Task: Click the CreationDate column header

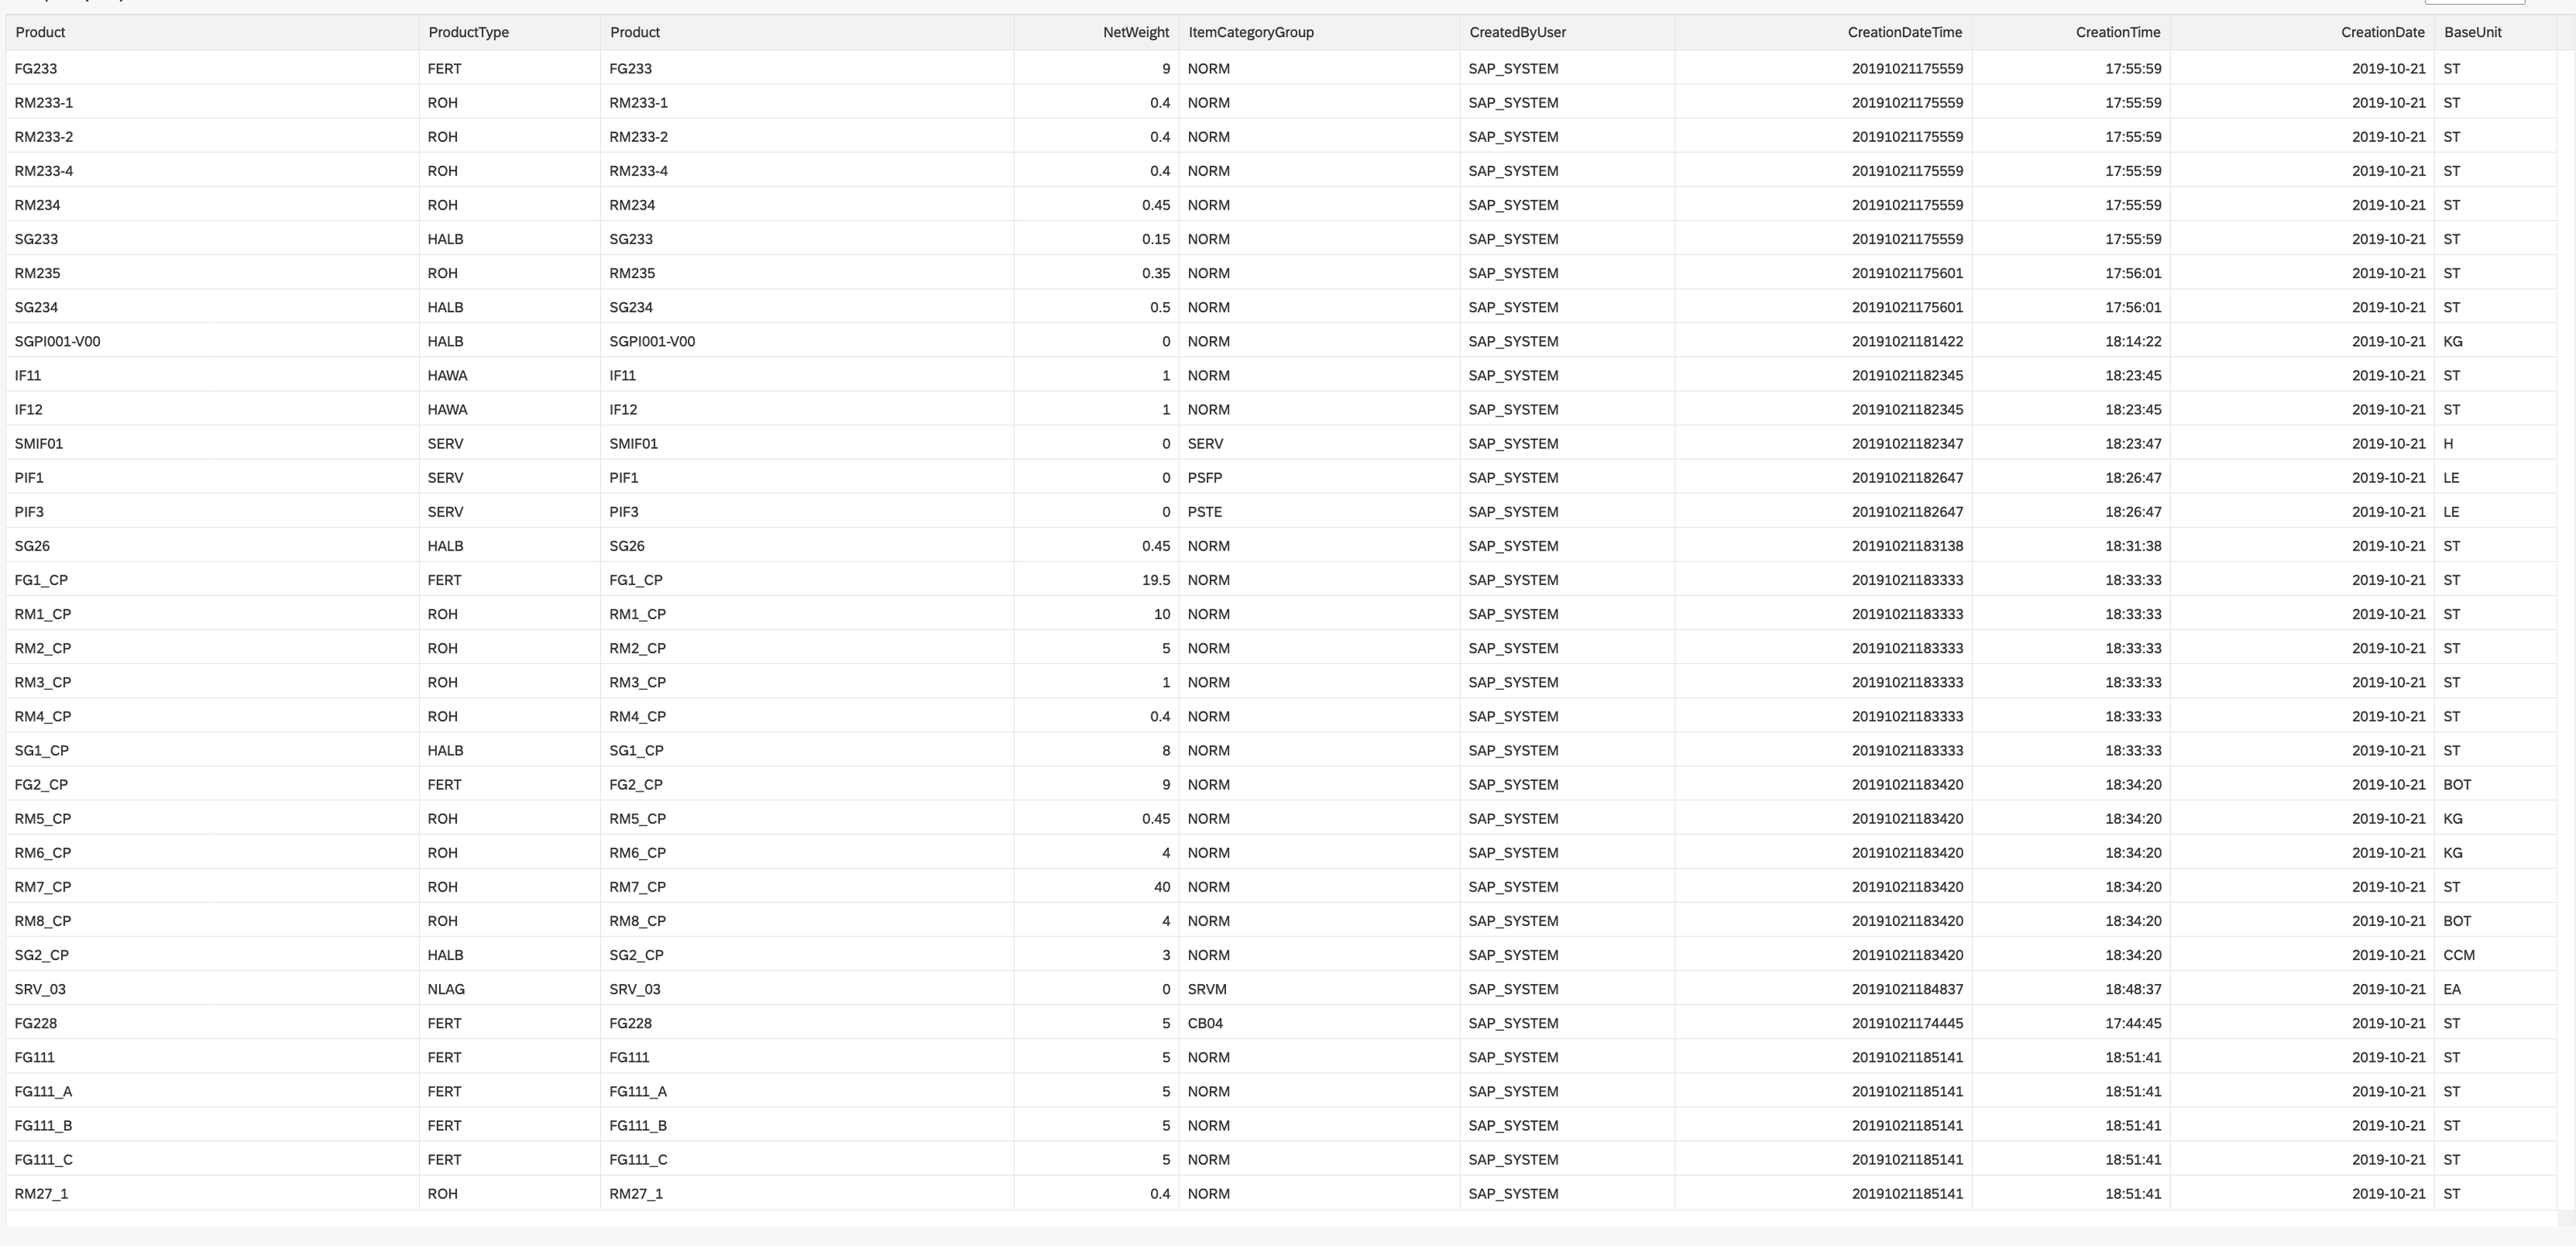Action: tap(2381, 32)
